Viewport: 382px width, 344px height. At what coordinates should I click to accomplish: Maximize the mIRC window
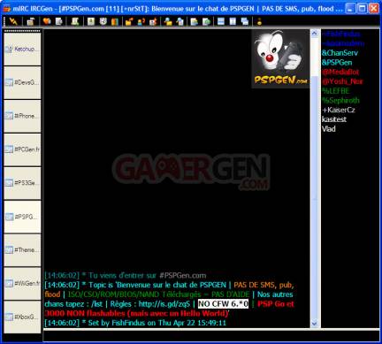362,9
